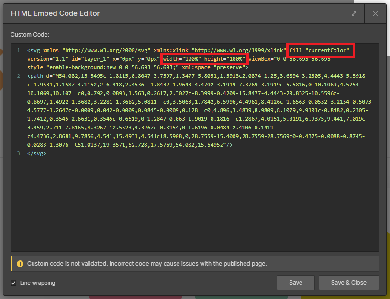Click the <svg opening tag
390x299 pixels.
pos(33,50)
